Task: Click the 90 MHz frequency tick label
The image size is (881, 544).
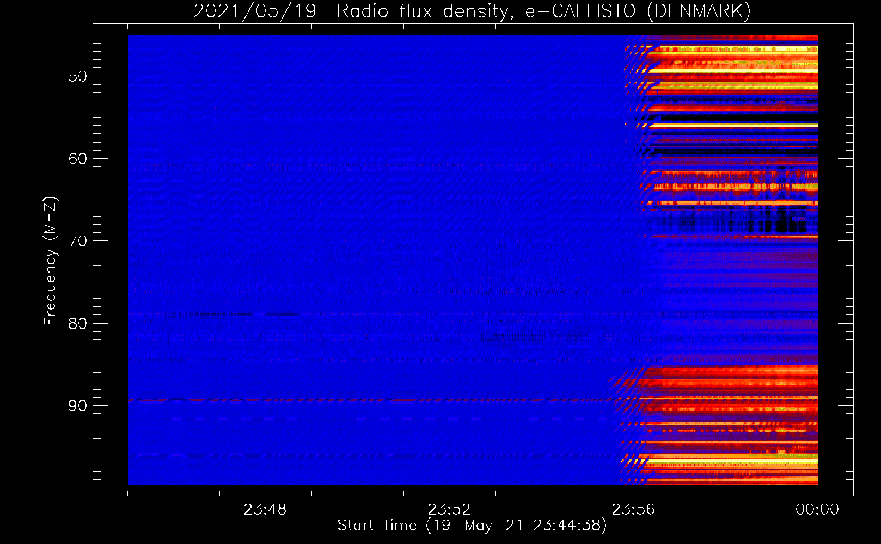Action: pos(78,406)
